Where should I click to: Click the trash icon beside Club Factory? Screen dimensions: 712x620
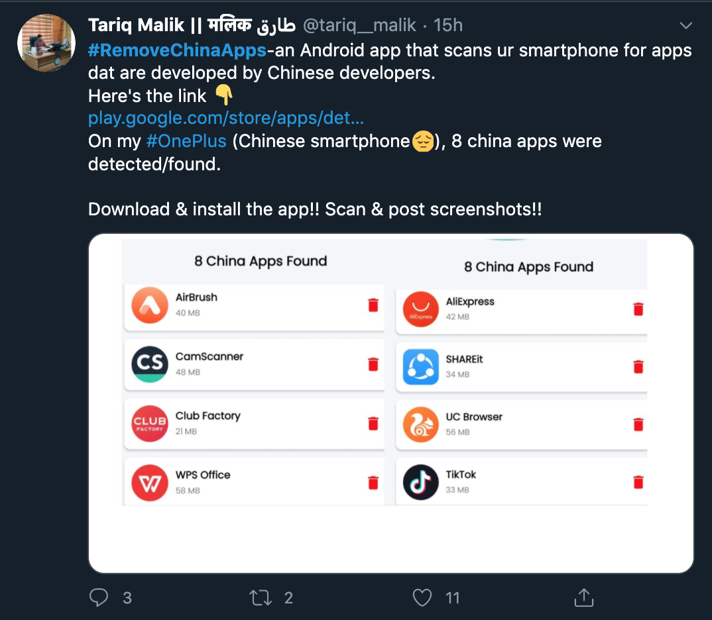point(373,423)
